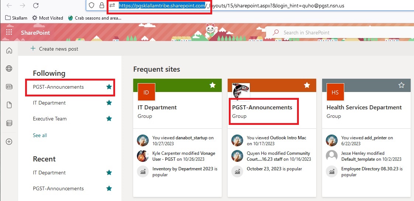The width and height of the screenshot is (414, 201).
Task: Click trending icon beside Employee Directory
Action: (x=332, y=171)
